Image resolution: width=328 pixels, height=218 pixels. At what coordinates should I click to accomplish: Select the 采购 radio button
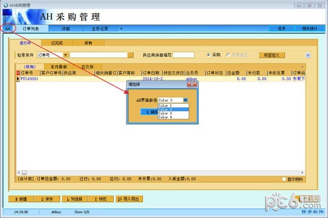click(x=208, y=55)
